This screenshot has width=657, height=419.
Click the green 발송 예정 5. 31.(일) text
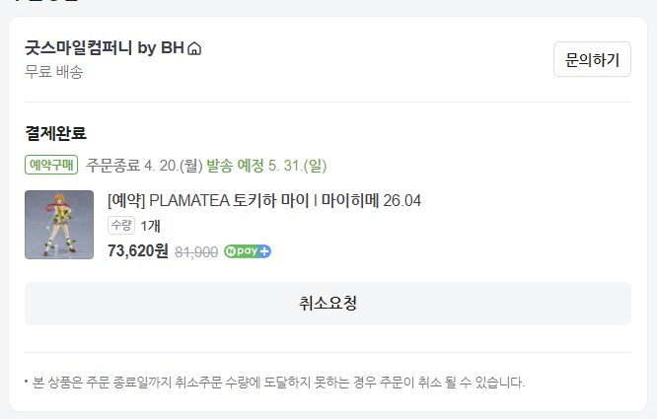pyautogui.click(x=266, y=164)
